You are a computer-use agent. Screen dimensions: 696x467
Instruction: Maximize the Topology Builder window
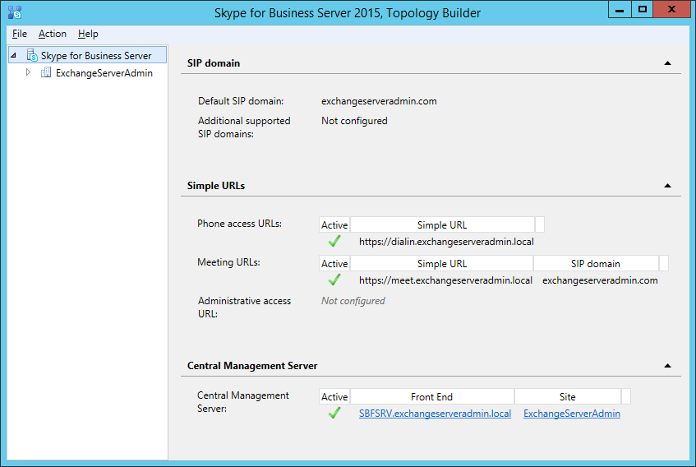pos(642,9)
